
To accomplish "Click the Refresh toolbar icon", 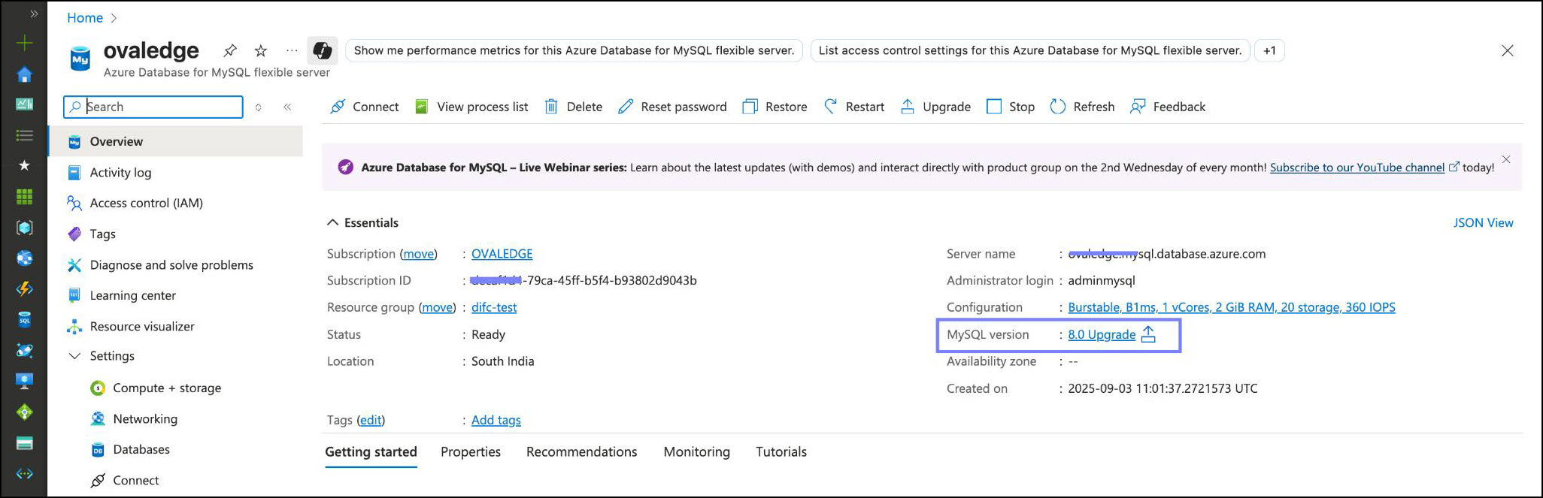I will [1058, 107].
